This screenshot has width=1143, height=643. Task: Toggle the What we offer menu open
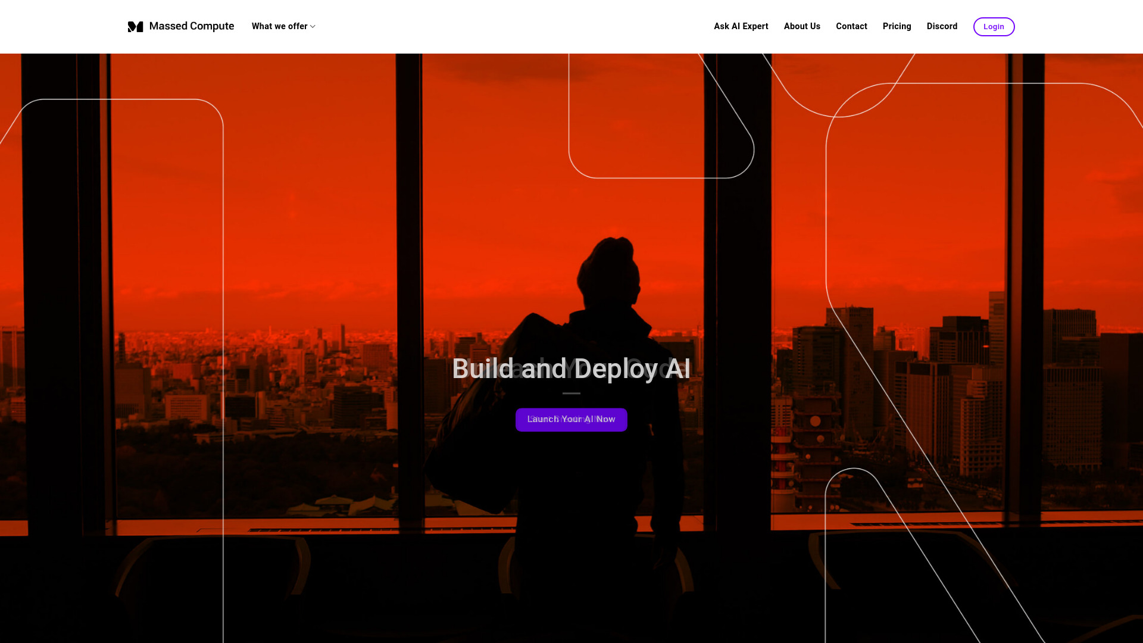point(283,27)
